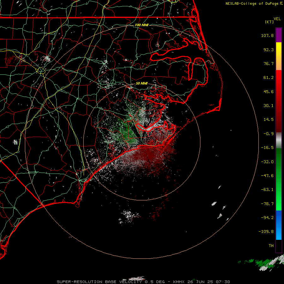Click the 50 NMI range ring label
The height and width of the screenshot is (284, 284).
pyautogui.click(x=142, y=83)
